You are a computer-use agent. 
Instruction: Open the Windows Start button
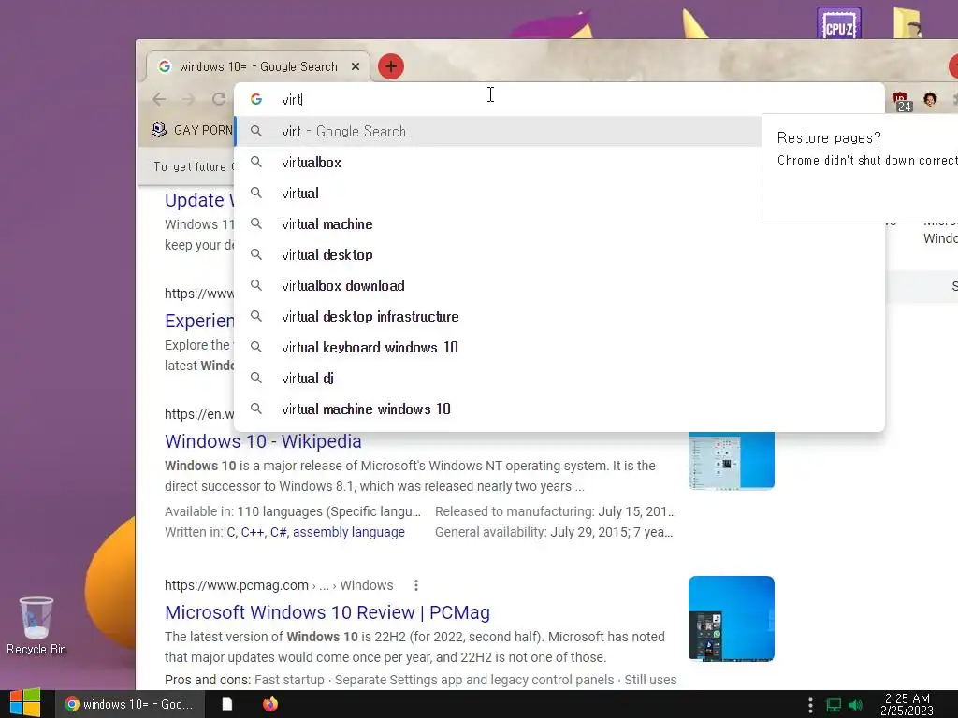point(25,703)
